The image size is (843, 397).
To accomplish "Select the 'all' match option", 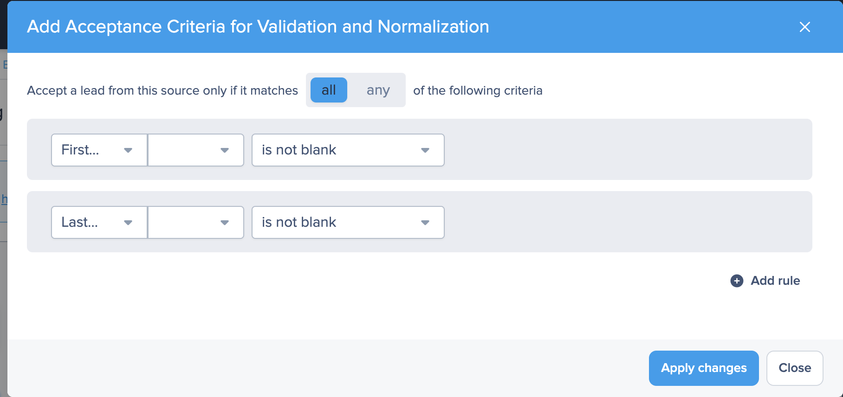I will click(x=329, y=90).
